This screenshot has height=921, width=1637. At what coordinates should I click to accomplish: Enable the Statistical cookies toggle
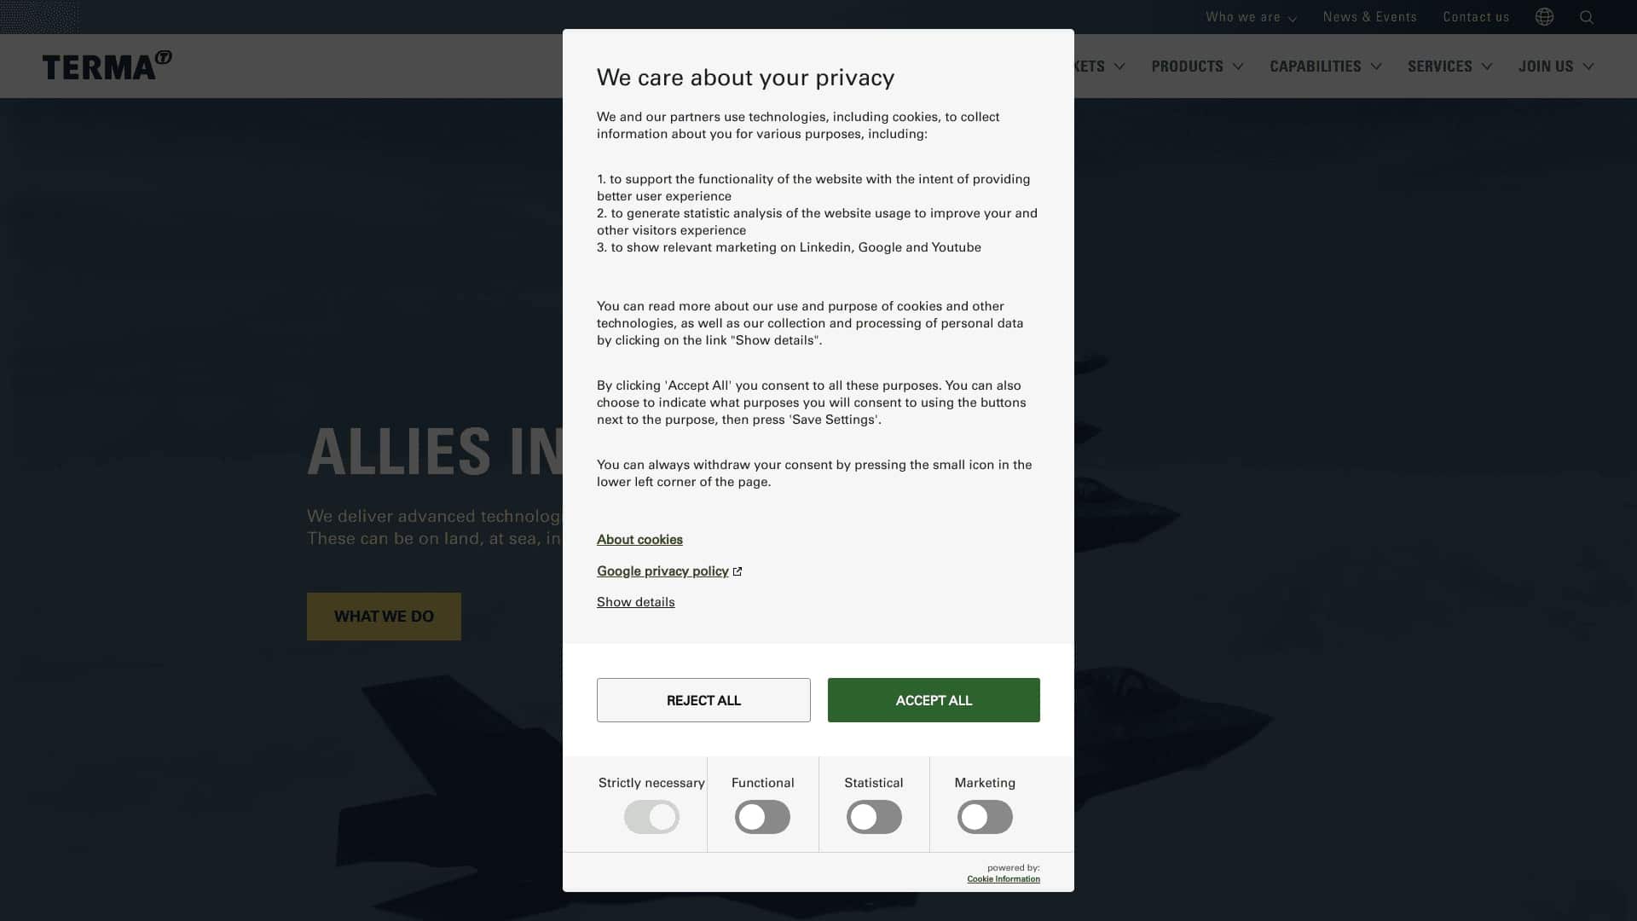(x=873, y=816)
